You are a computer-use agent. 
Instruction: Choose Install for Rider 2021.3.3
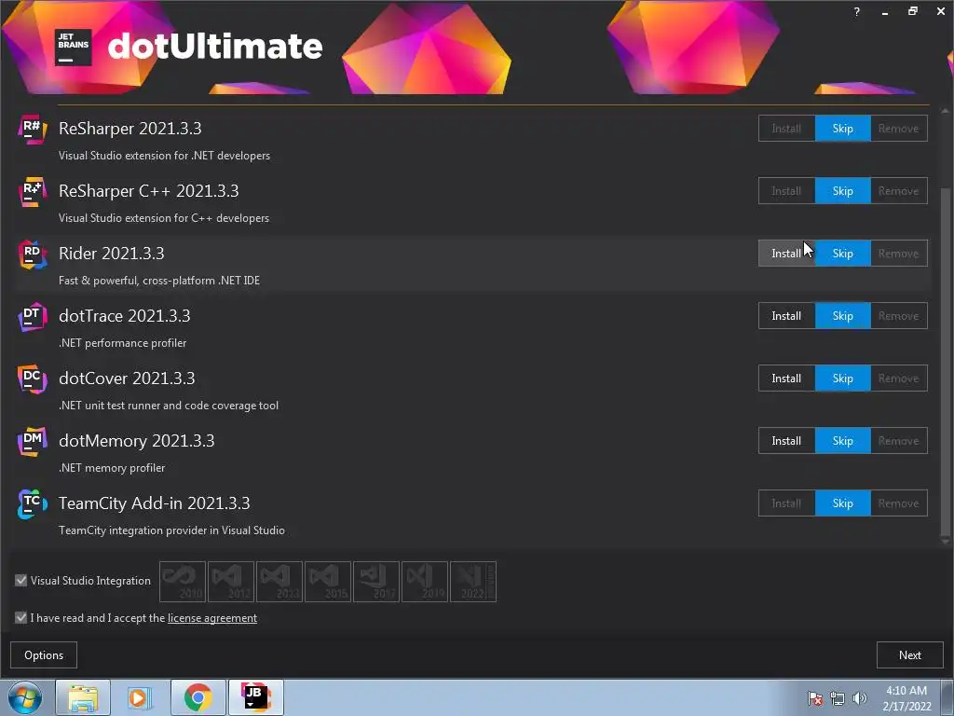(786, 254)
